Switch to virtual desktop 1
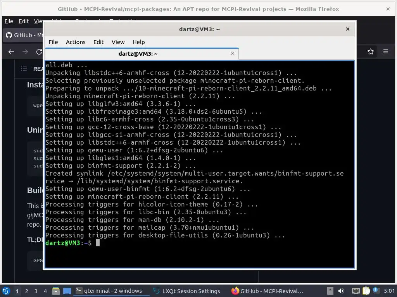 pyautogui.click(x=17, y=291)
